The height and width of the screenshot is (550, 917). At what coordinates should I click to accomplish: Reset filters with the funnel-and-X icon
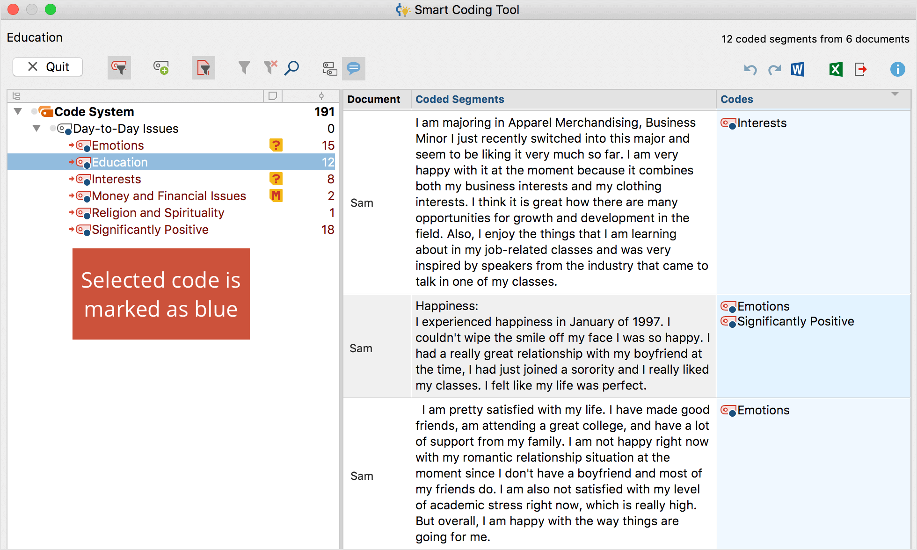click(270, 68)
